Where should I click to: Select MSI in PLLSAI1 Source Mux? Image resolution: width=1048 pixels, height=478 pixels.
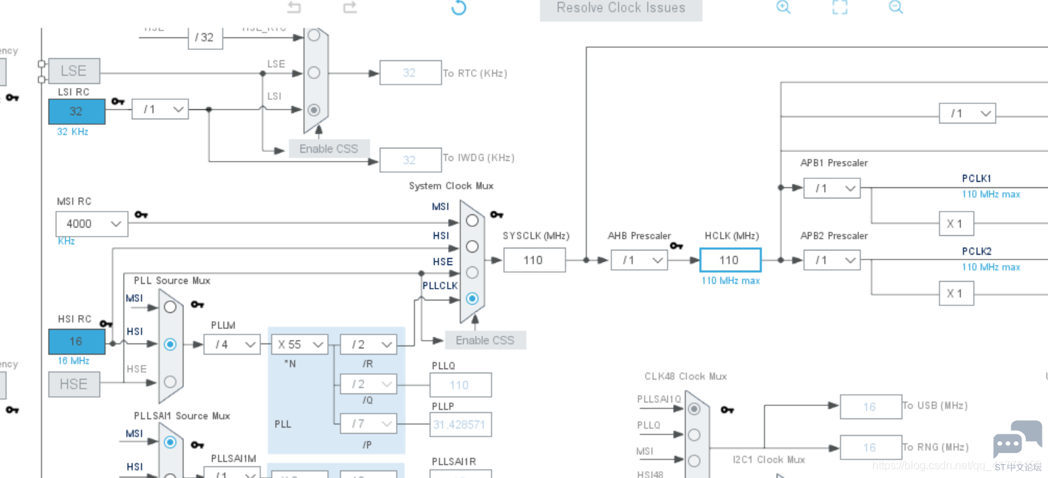tap(170, 442)
